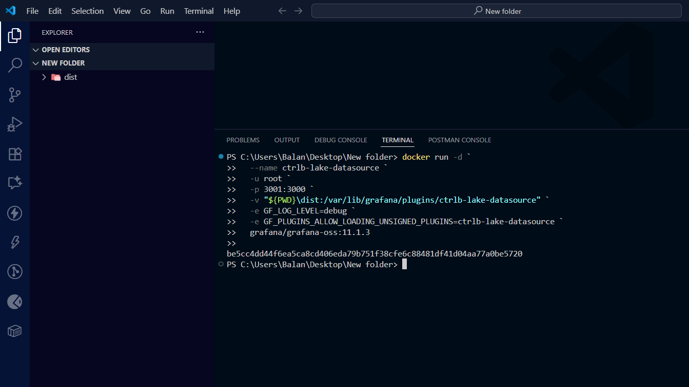Open the Source Control view
689x387 pixels.
15,95
